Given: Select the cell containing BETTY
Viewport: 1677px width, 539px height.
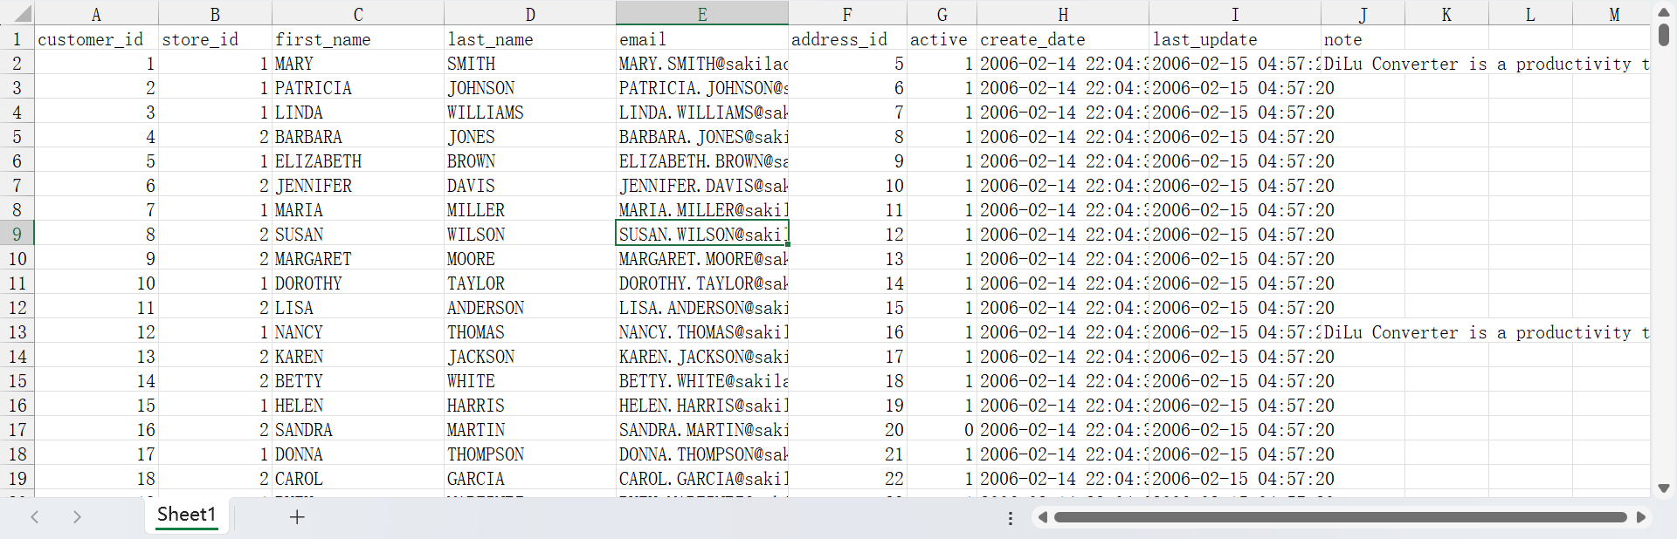Looking at the screenshot, I should (x=358, y=380).
